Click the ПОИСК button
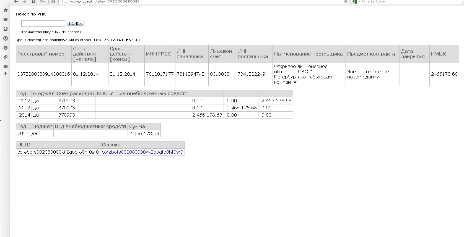Viewport: 464px width, 237px height. pos(75,23)
